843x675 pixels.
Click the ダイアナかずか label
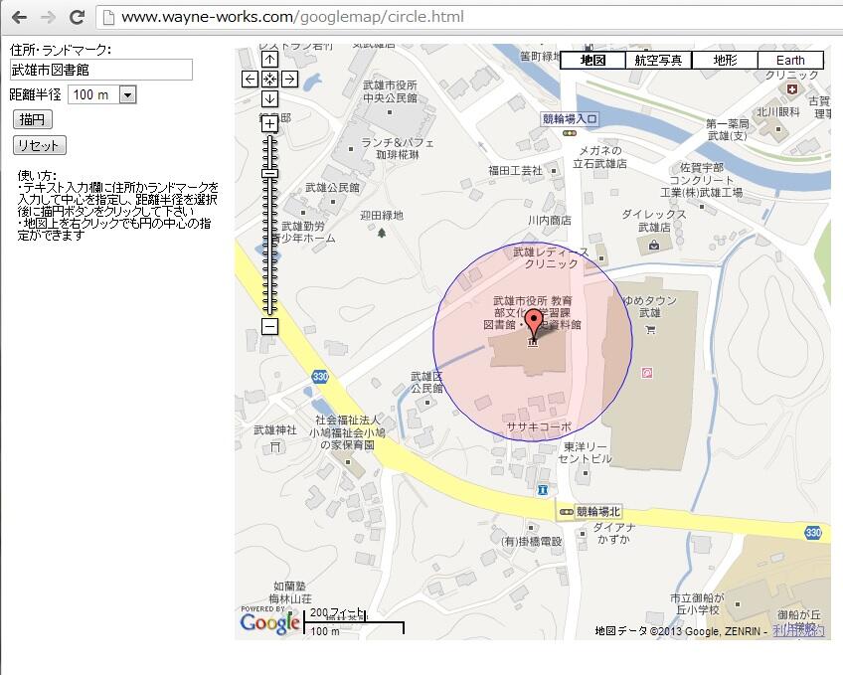[613, 533]
